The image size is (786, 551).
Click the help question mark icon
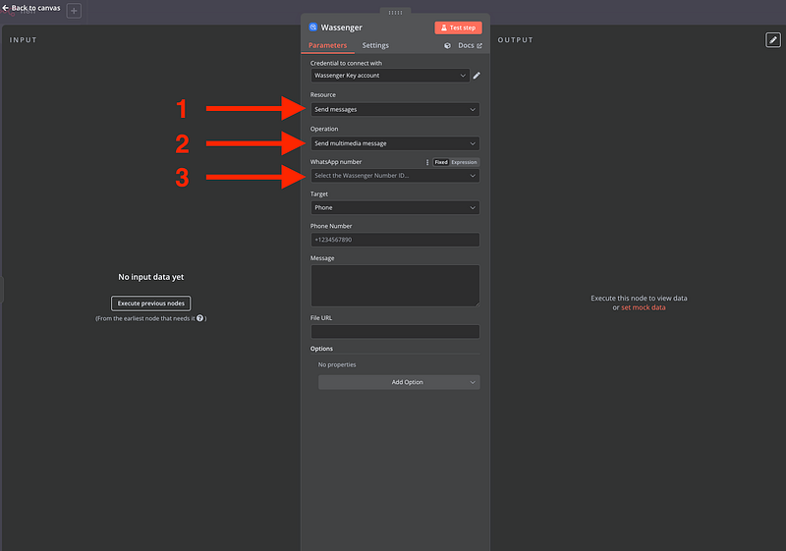[x=200, y=318]
